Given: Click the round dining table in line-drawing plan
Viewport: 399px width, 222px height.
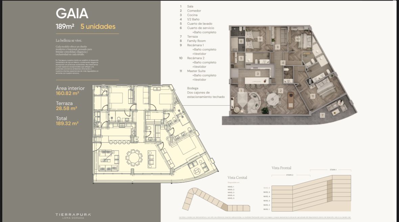Looking at the screenshot, I should click(x=134, y=158).
